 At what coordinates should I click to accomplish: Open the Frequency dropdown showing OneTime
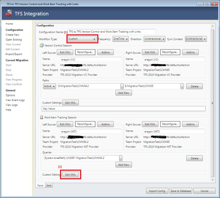120,39
